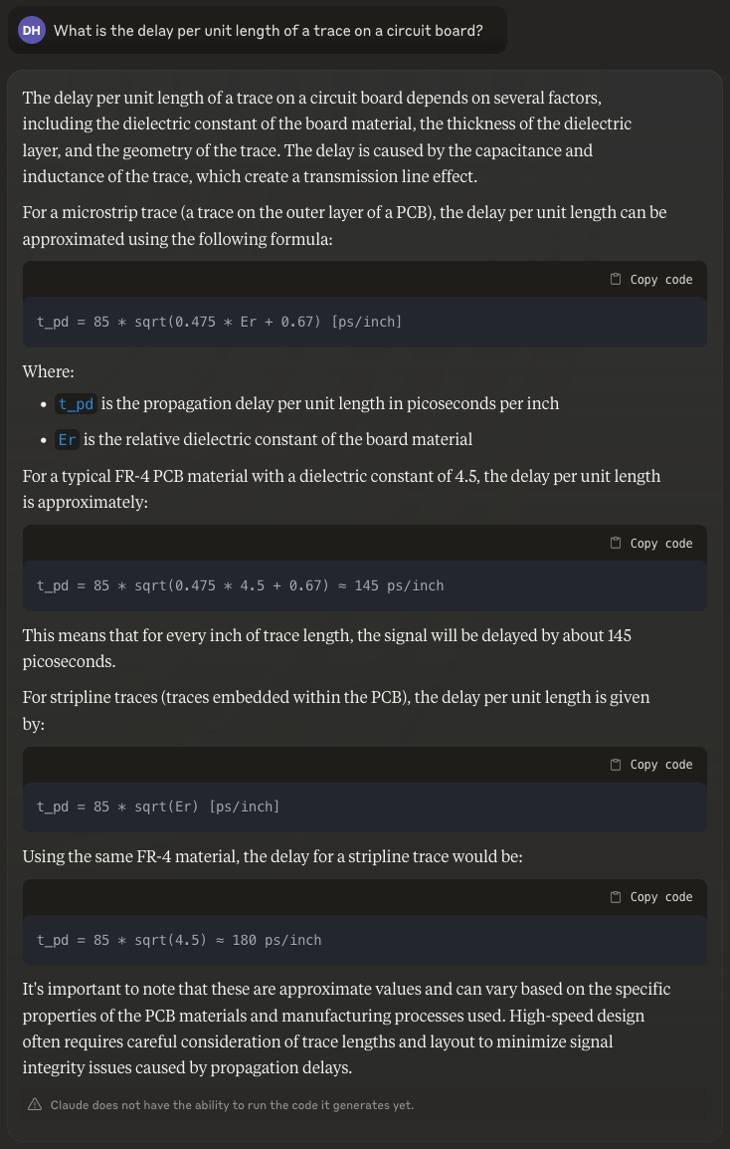Click the inline Er code tag in the bullet list
The width and height of the screenshot is (730, 1149).
coord(68,439)
